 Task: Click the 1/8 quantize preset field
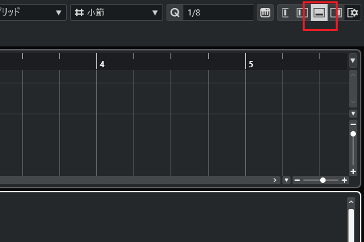click(x=218, y=13)
